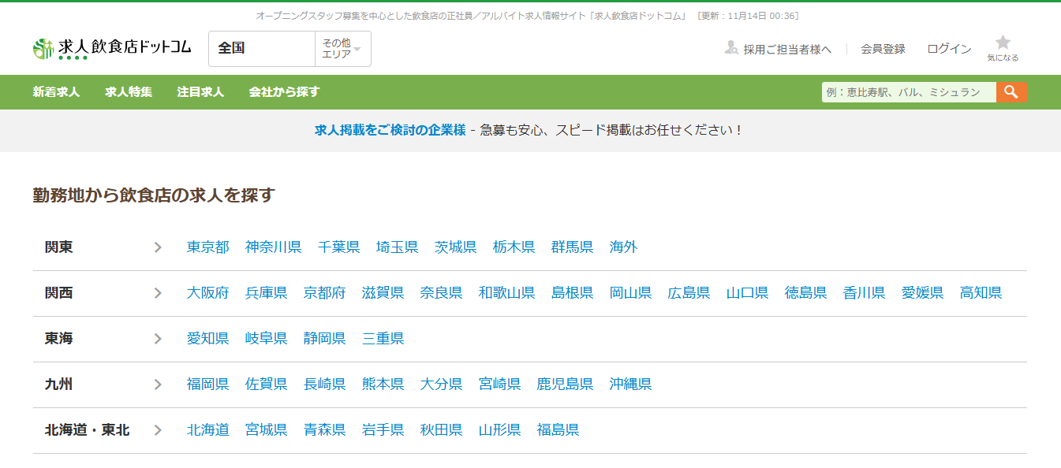Click the orange search magnifier button

[x=1011, y=92]
